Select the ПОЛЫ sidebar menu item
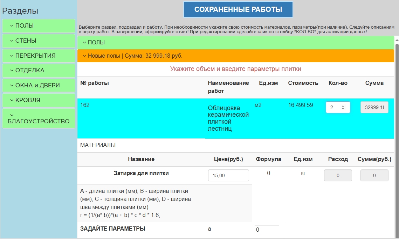 (39, 26)
